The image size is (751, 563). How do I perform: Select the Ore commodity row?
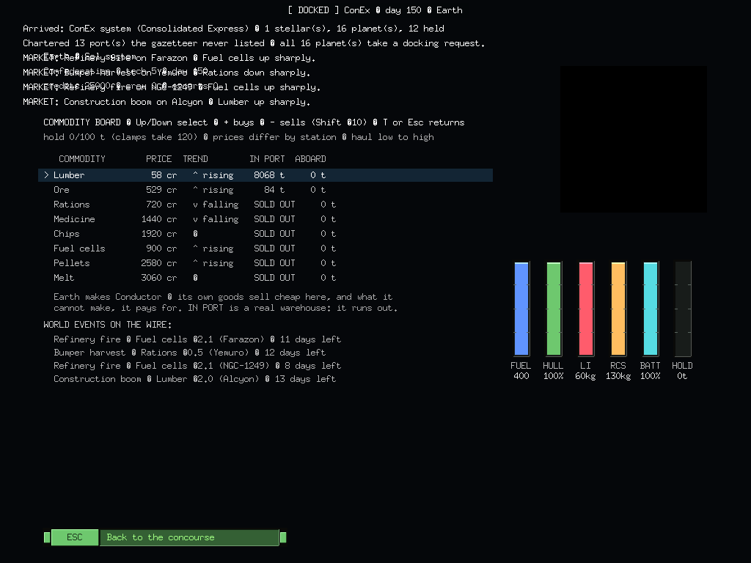265,190
